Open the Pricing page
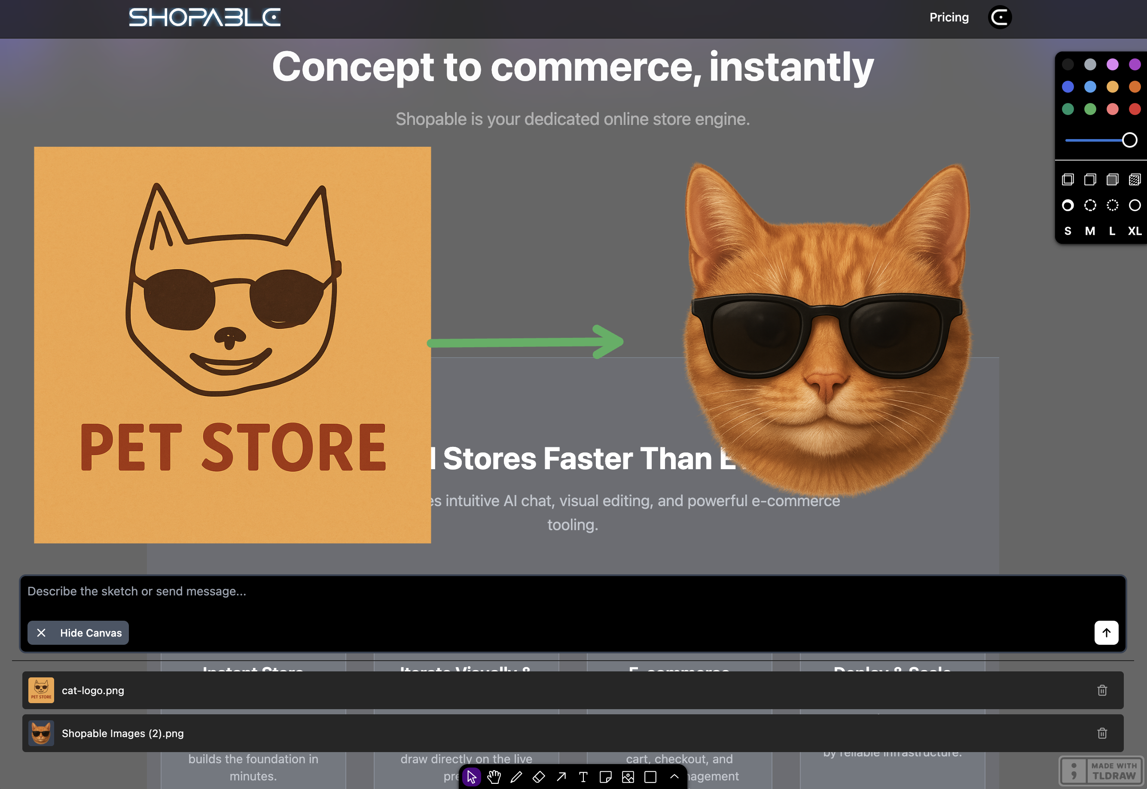The height and width of the screenshot is (789, 1147). [x=949, y=17]
